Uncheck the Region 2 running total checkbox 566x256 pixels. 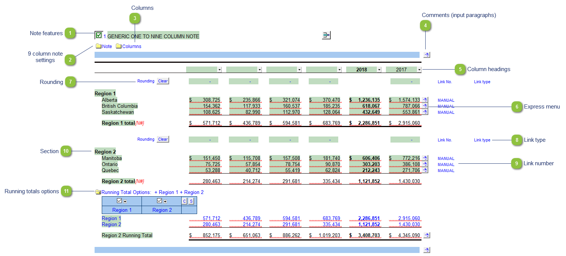click(x=159, y=201)
